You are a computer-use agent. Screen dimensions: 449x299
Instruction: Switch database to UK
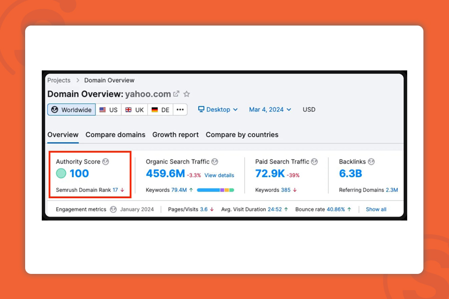(135, 110)
